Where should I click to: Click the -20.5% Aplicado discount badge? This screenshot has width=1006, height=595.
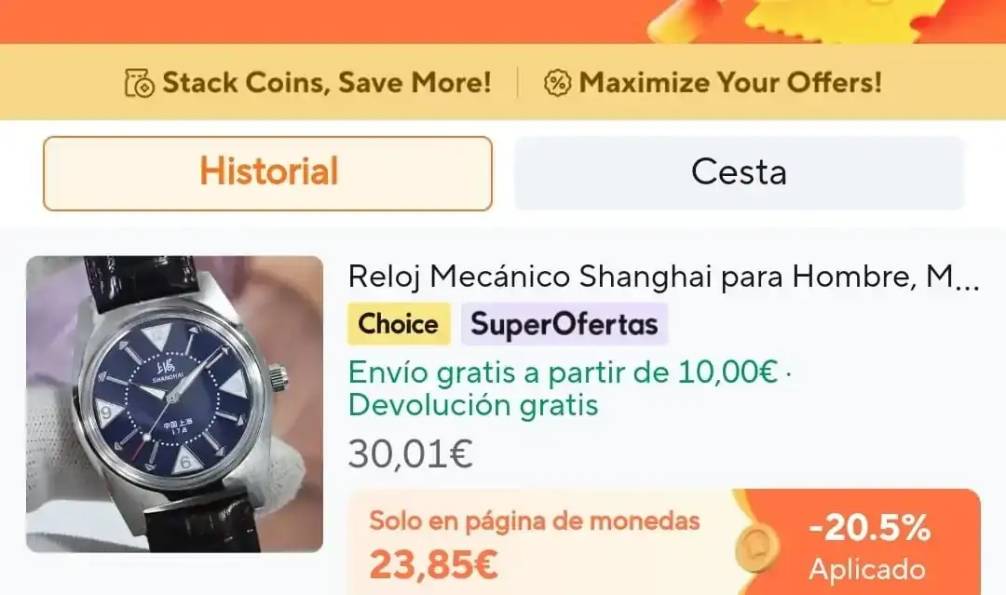869,548
